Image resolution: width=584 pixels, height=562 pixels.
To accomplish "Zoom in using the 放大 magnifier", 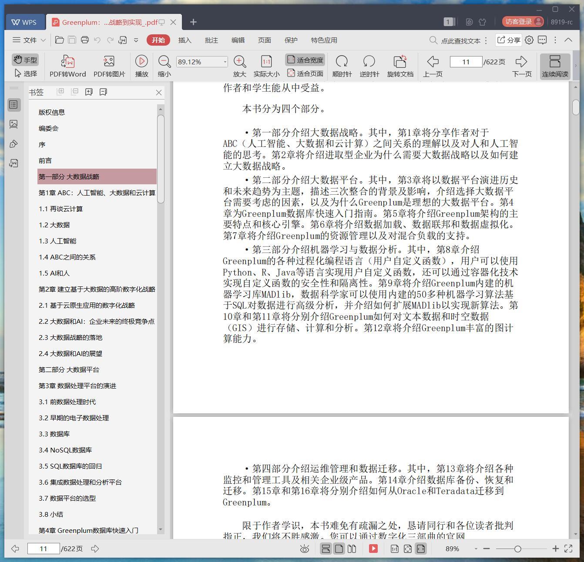I will pos(239,66).
